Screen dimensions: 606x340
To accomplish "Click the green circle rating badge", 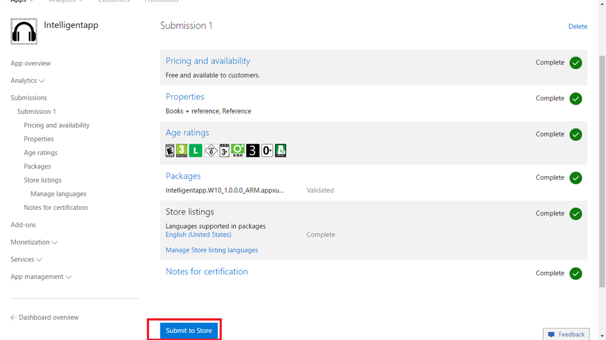I will point(238,150).
